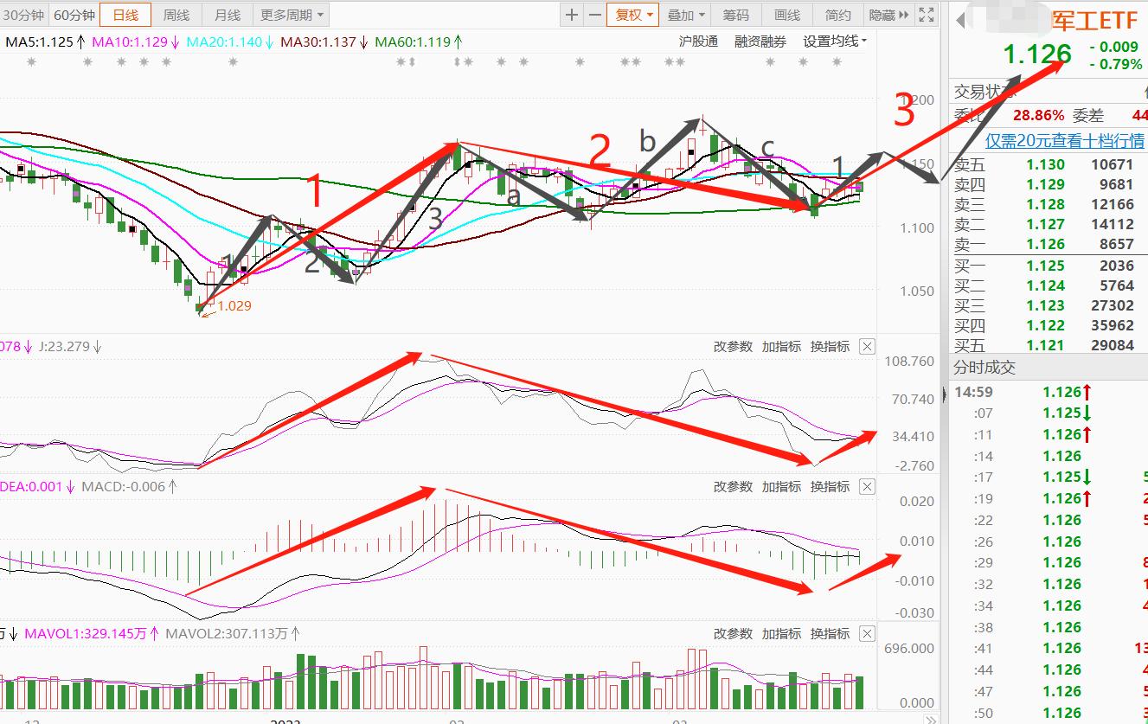The width and height of the screenshot is (1148, 724).
Task: Select the 日线 daily chart tab
Action: [x=125, y=15]
